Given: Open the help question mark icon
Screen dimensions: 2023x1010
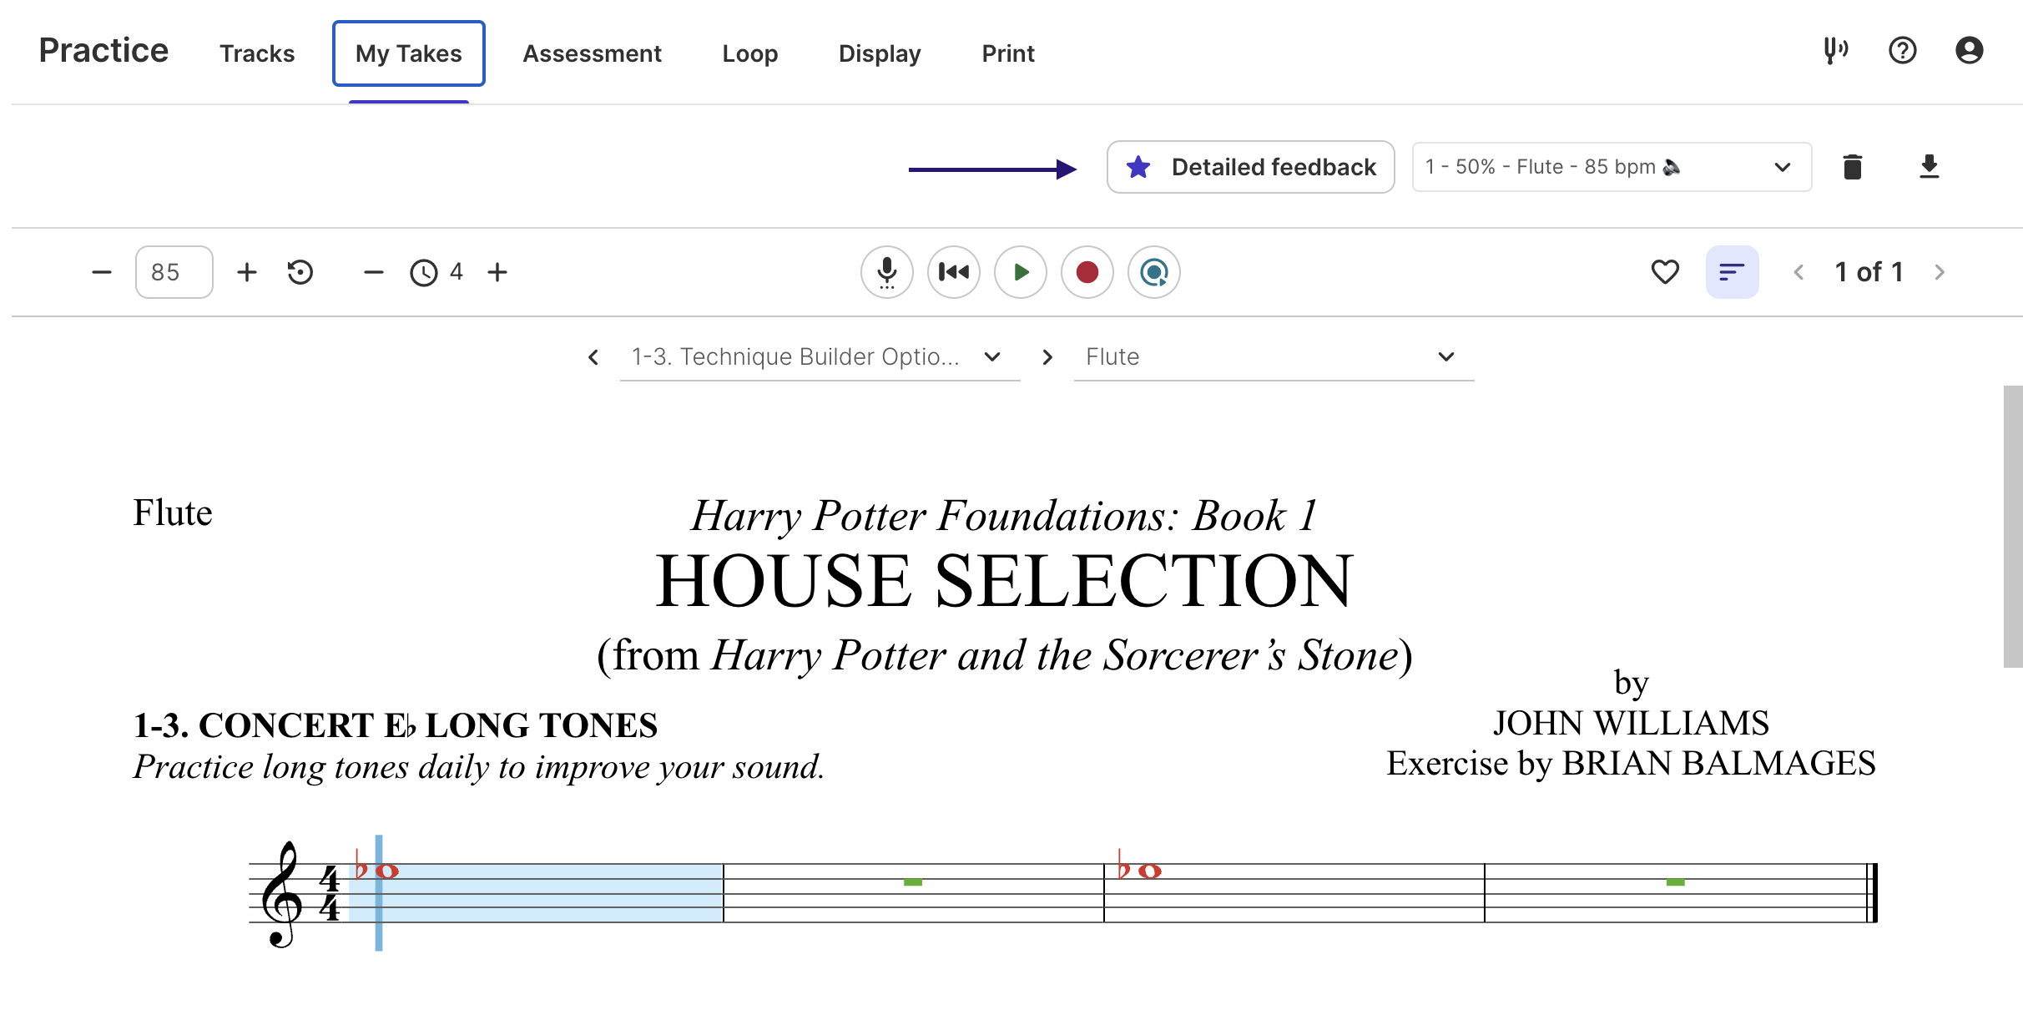Looking at the screenshot, I should tap(1902, 51).
